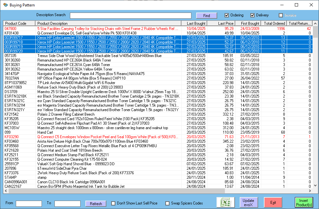The image size is (319, 209).
Task: Sort by the Total Ordered column header
Action: click(x=274, y=24)
